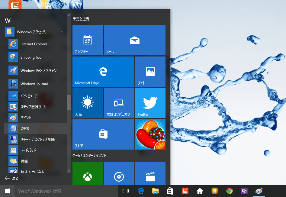Open the フォト tile
286x197 pixels.
[x=150, y=72]
